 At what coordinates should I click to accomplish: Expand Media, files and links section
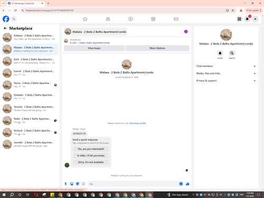(x=226, y=73)
